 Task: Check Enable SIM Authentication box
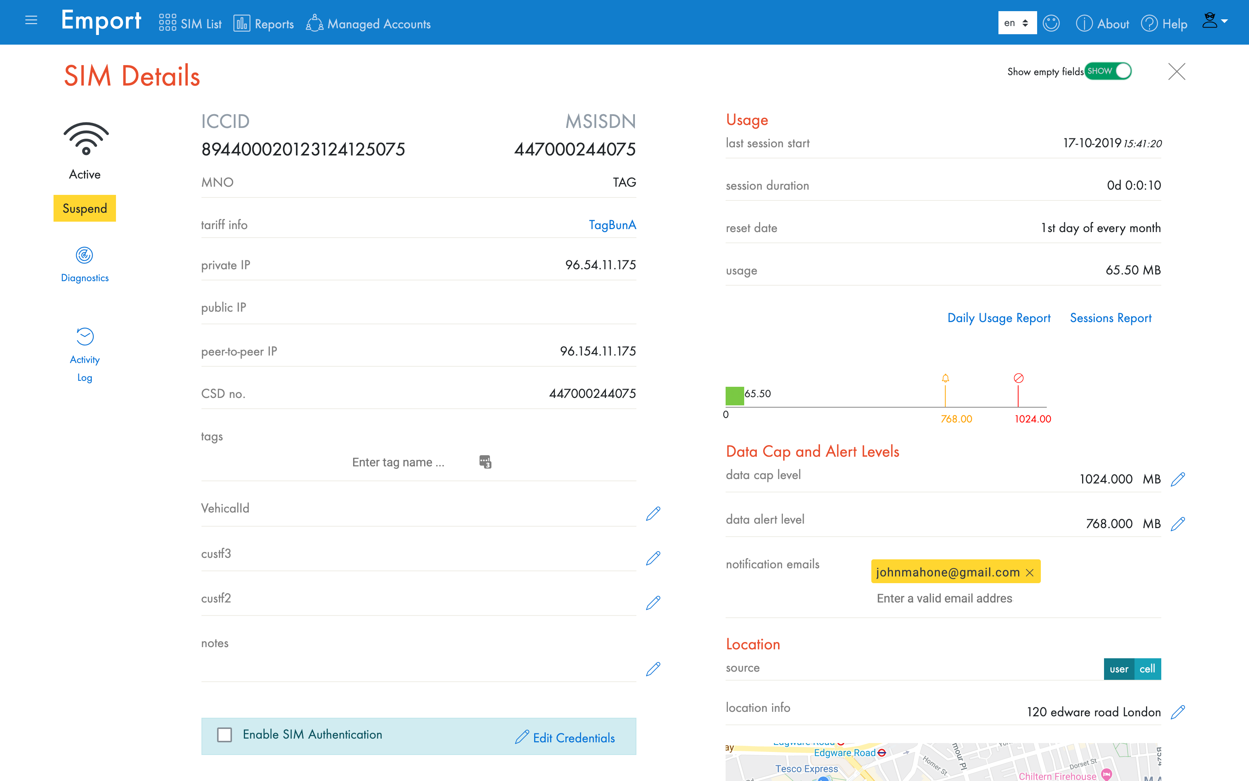(x=225, y=735)
